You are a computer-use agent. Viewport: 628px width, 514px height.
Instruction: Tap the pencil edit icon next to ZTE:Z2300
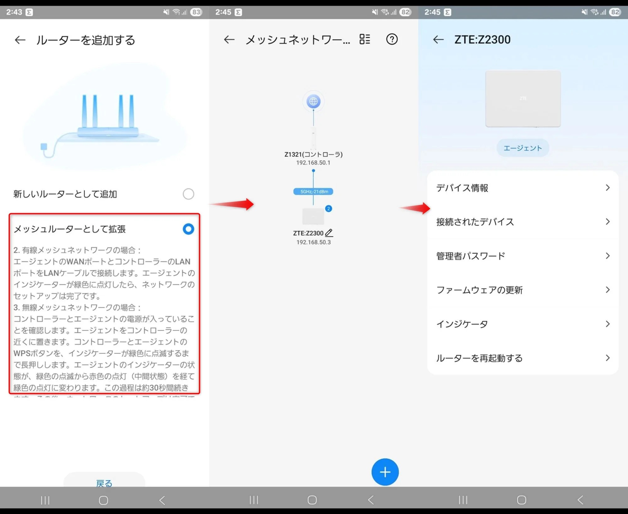click(x=329, y=233)
